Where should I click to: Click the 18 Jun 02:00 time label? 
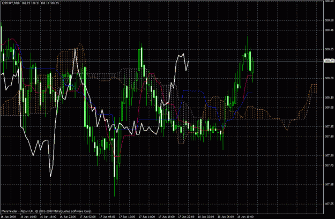pos(206,217)
